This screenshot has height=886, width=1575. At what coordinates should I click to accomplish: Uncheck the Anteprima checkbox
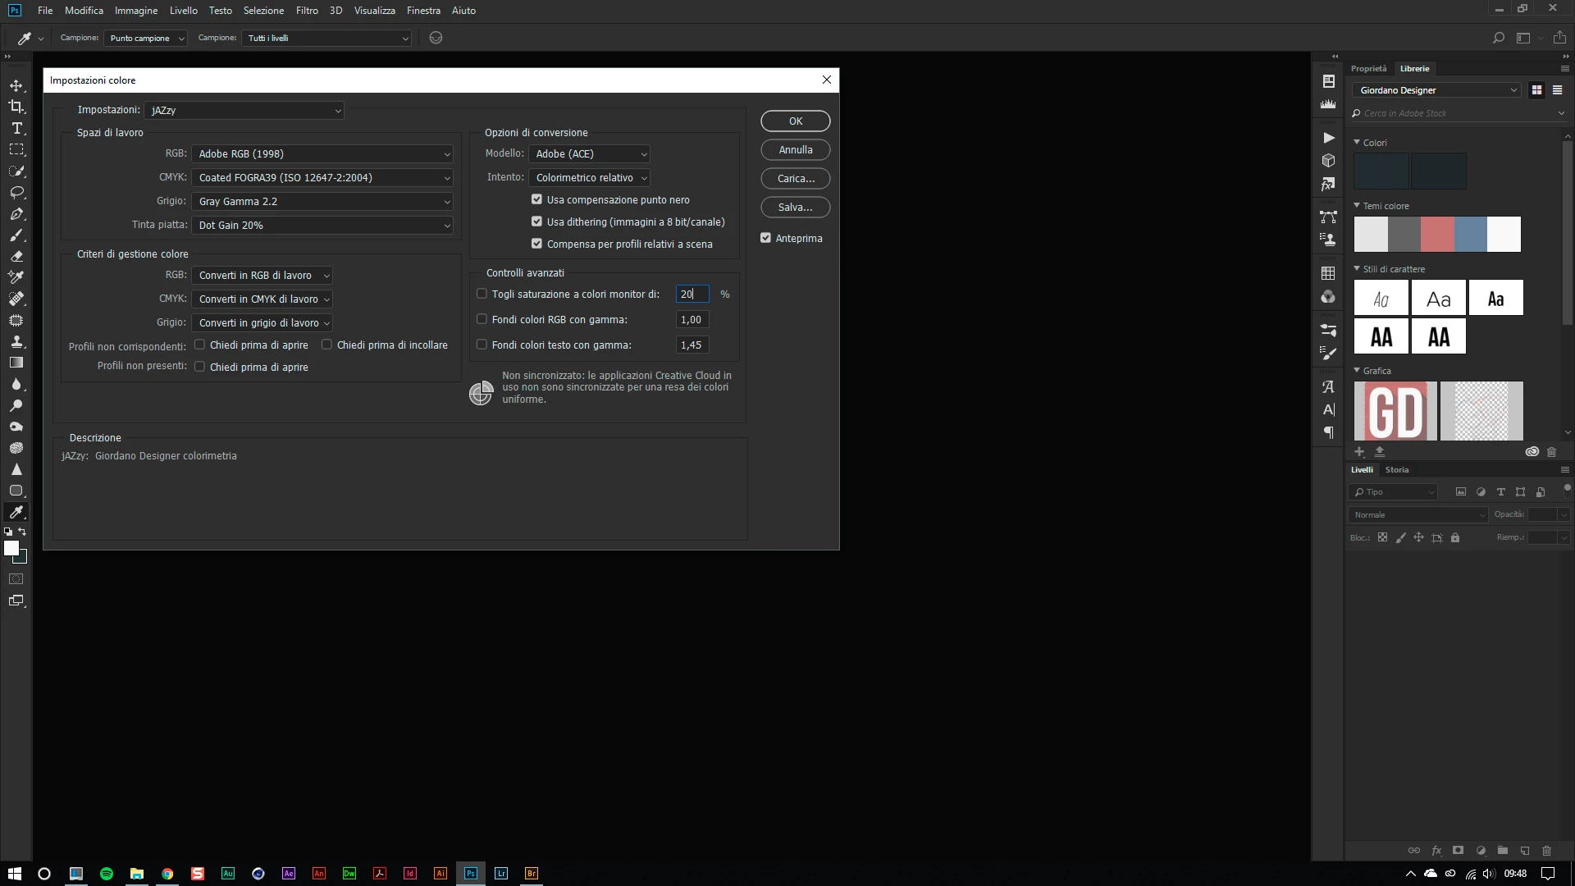765,238
